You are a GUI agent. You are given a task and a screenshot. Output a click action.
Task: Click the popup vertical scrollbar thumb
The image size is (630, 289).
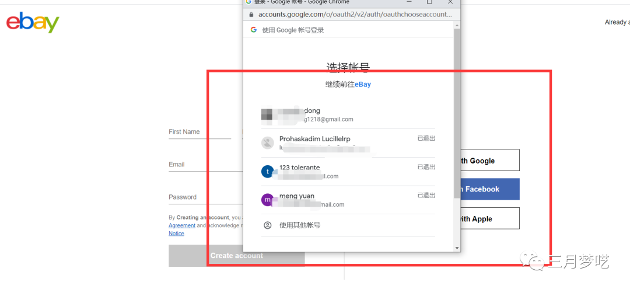[457, 113]
